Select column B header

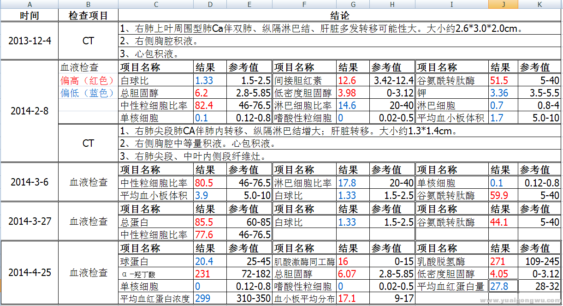(x=88, y=4)
